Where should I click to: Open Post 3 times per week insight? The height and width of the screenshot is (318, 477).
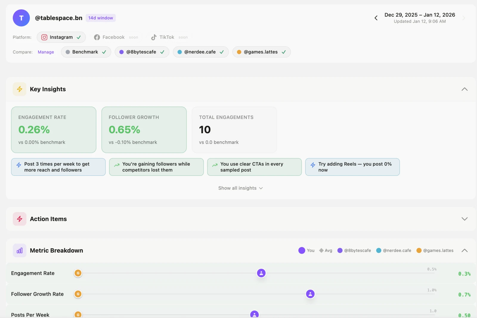coord(58,167)
